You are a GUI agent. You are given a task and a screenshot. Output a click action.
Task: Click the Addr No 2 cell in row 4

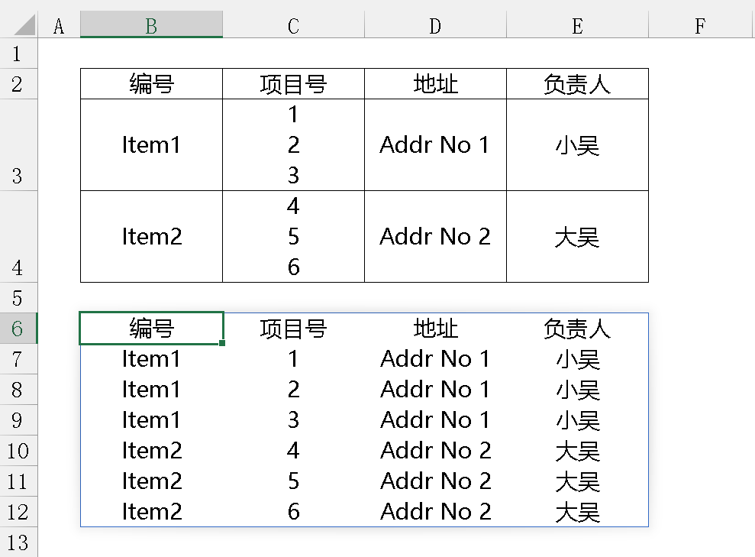coord(435,237)
